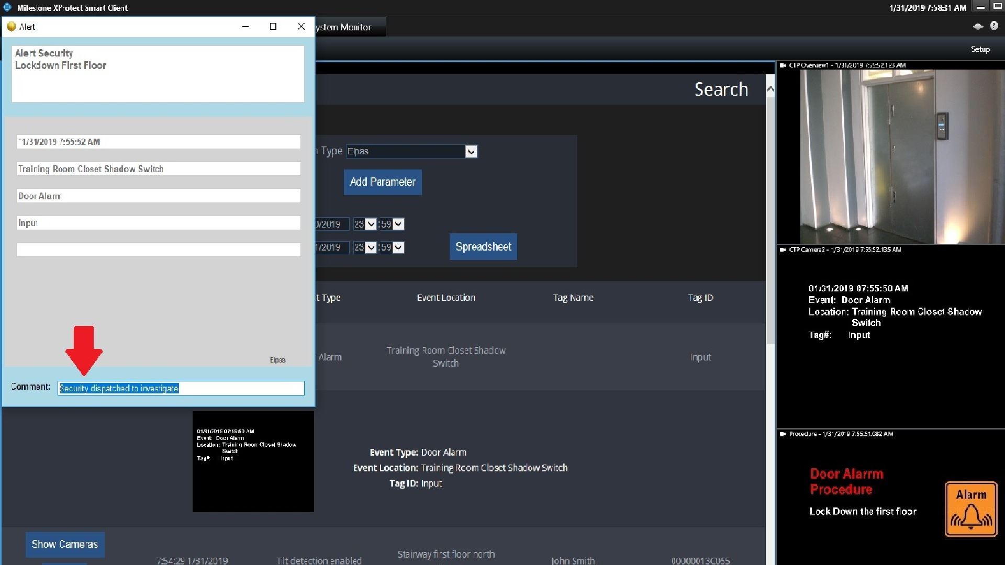1005x565 pixels.
Task: Click the event snapshot thumbnail
Action: pyautogui.click(x=253, y=461)
